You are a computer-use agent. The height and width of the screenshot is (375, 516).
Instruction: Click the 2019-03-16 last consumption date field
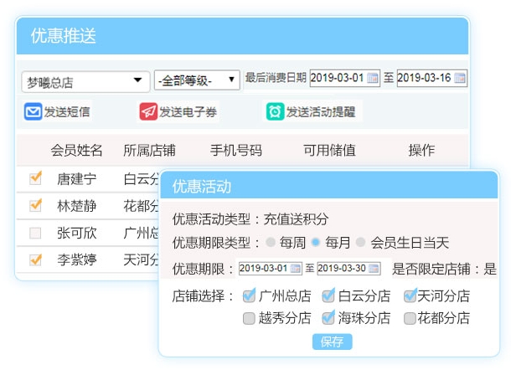pos(431,78)
